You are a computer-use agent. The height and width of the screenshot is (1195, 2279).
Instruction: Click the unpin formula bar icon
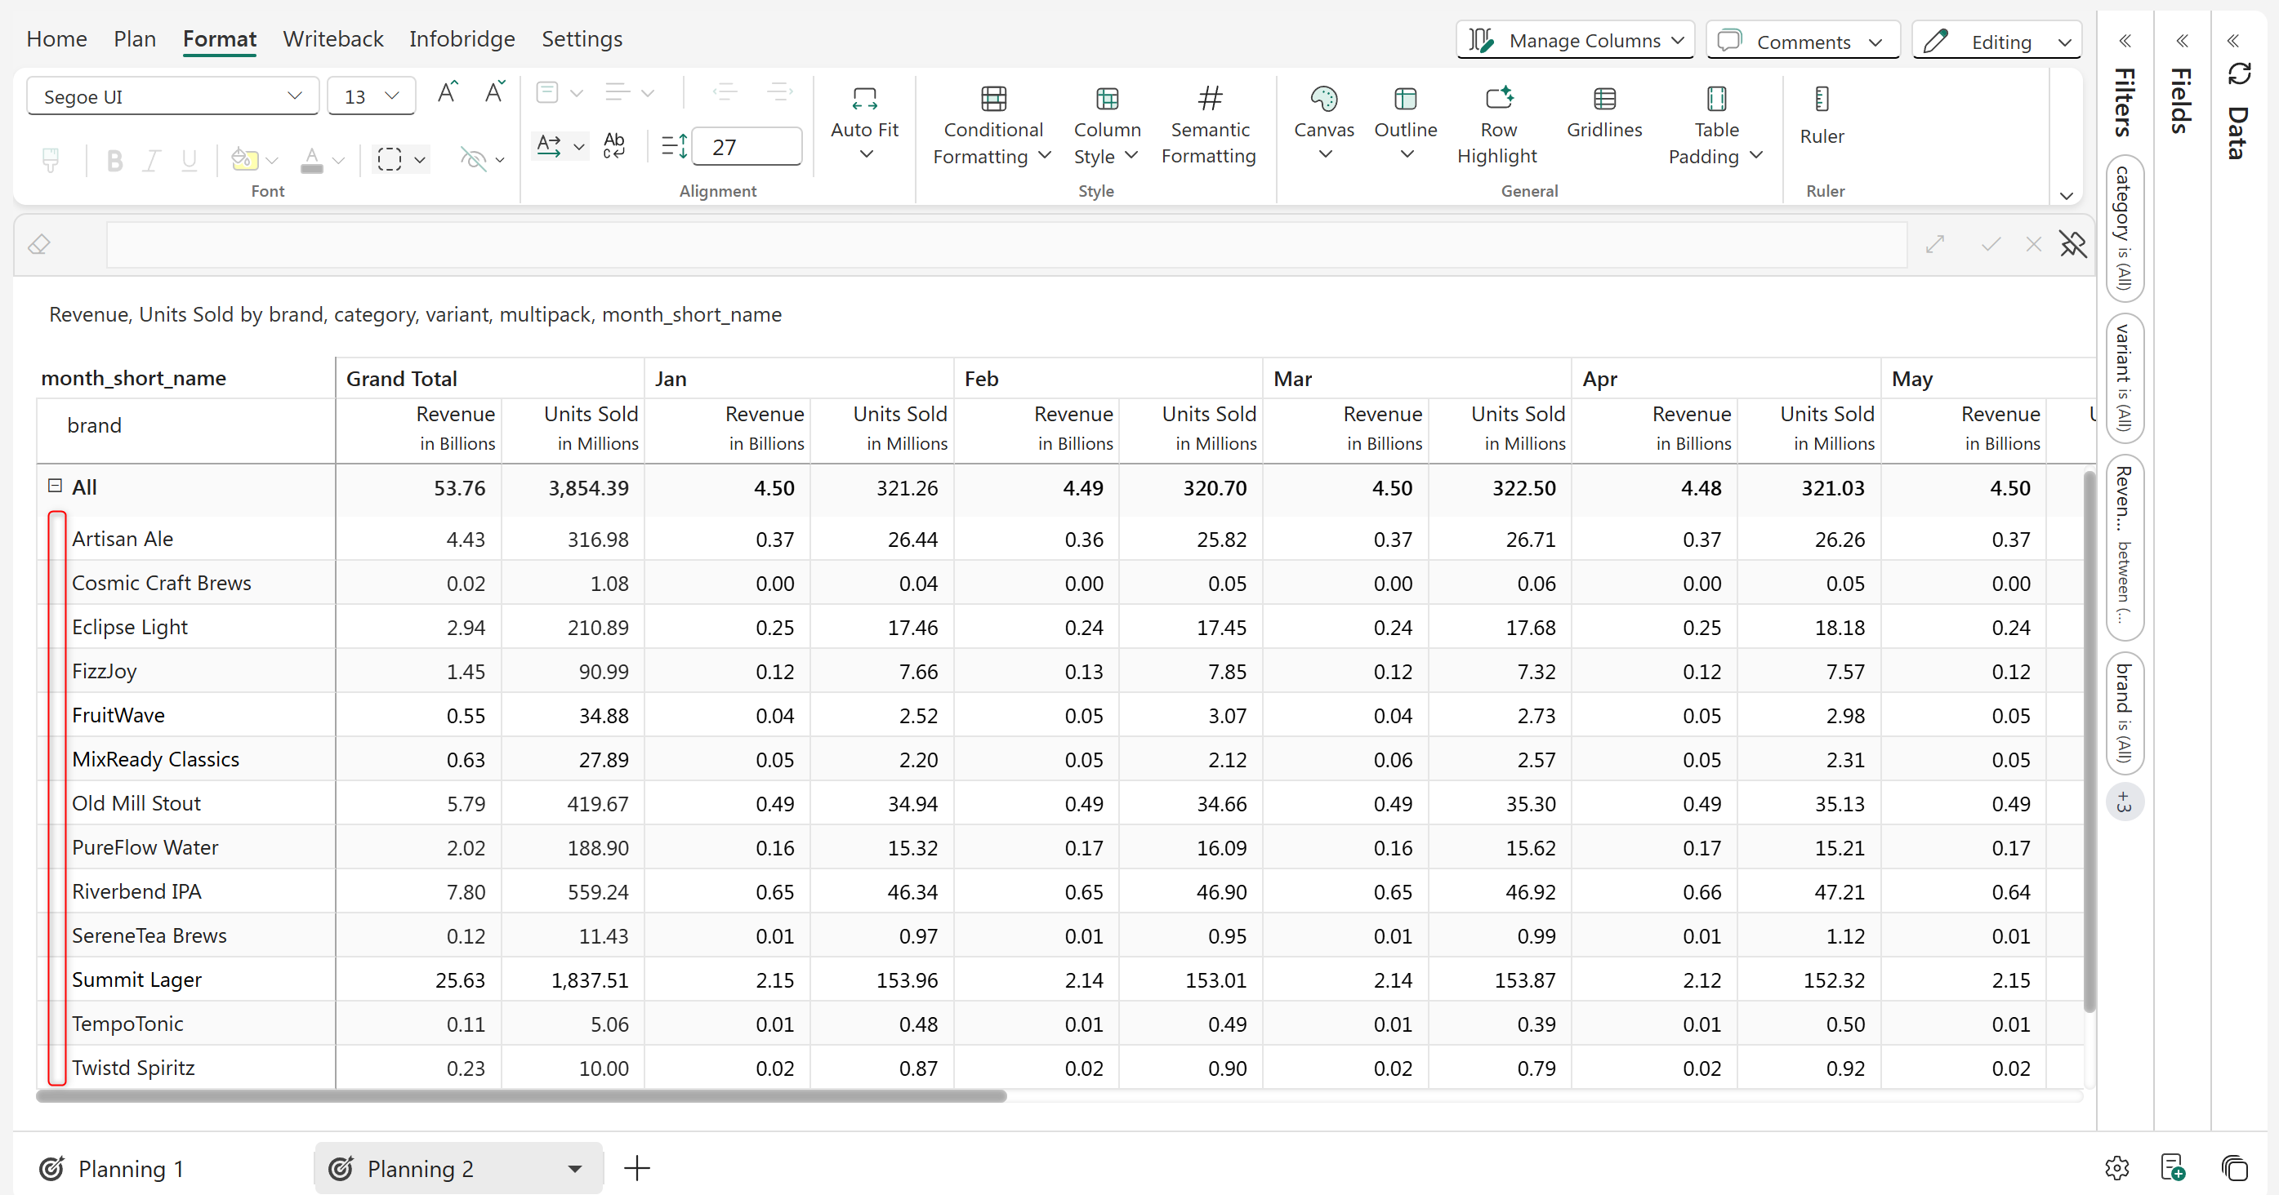pos(2072,245)
